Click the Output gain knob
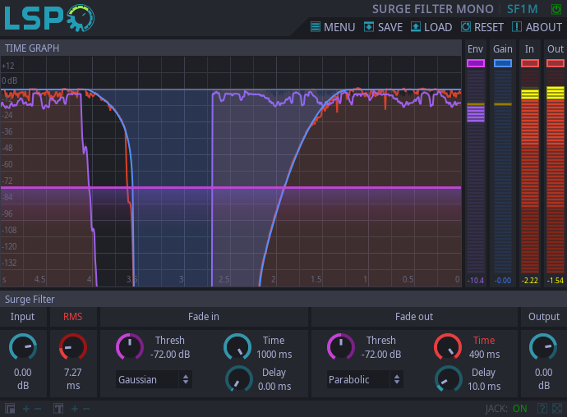Viewport: 567px width, 417px height. coord(543,347)
